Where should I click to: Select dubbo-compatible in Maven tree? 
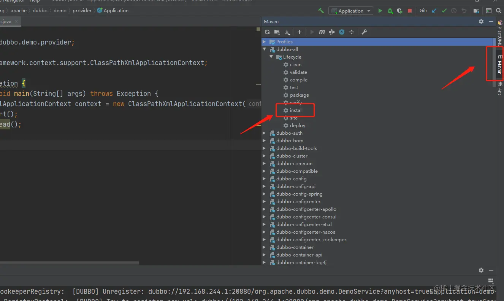(297, 171)
